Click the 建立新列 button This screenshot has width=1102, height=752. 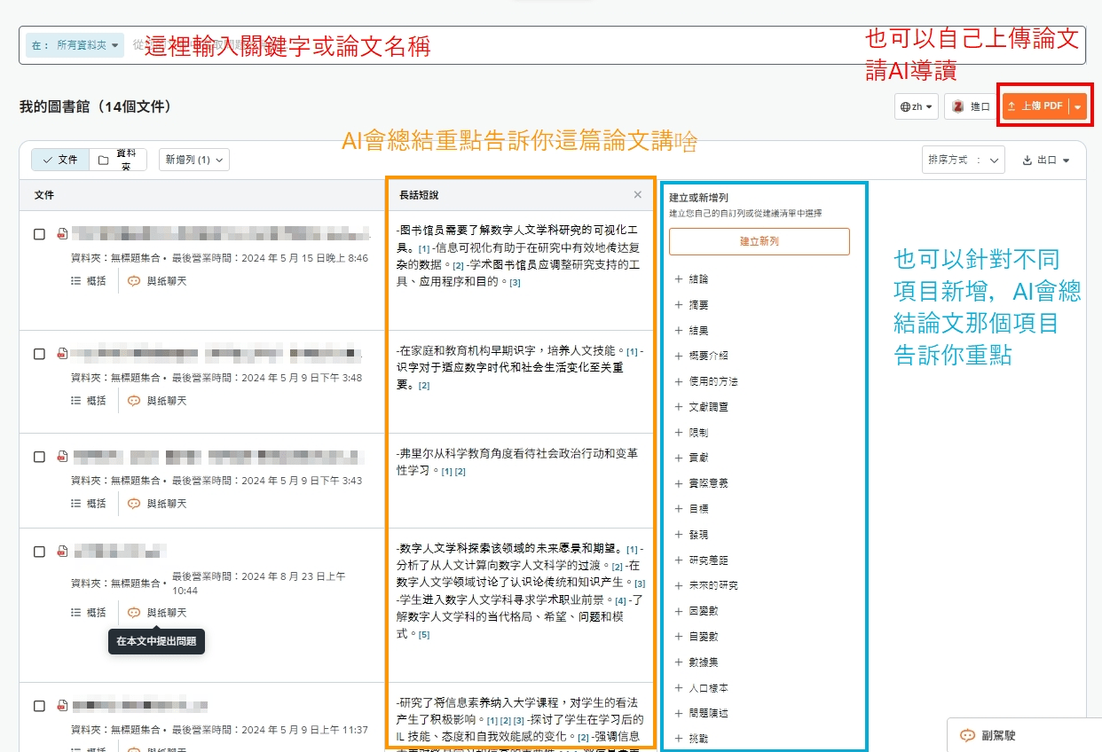(x=760, y=241)
